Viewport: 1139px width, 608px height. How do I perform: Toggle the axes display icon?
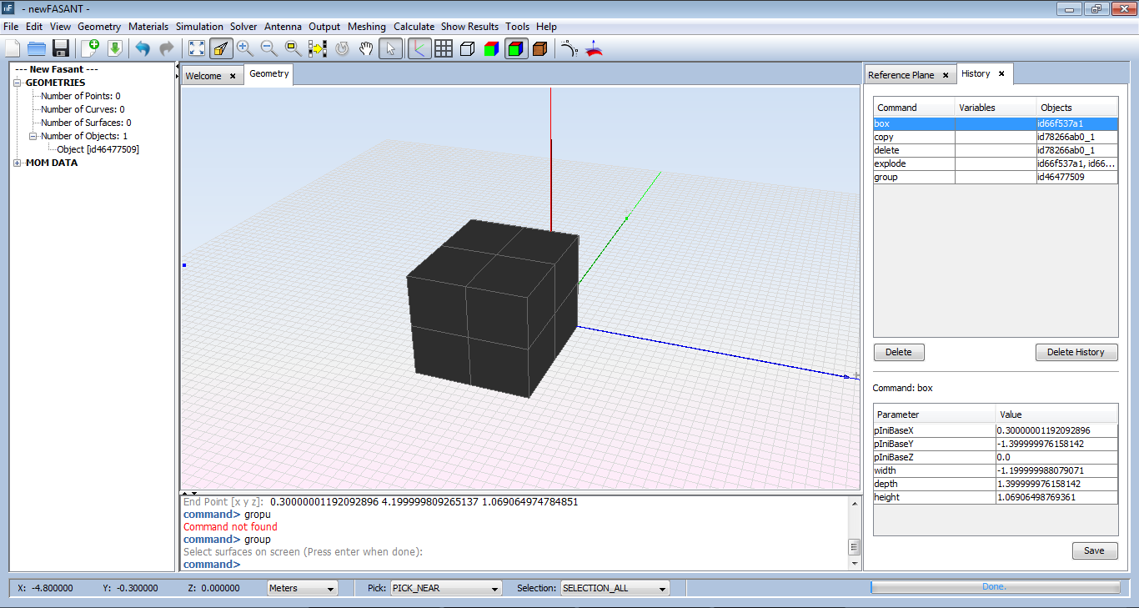point(419,48)
